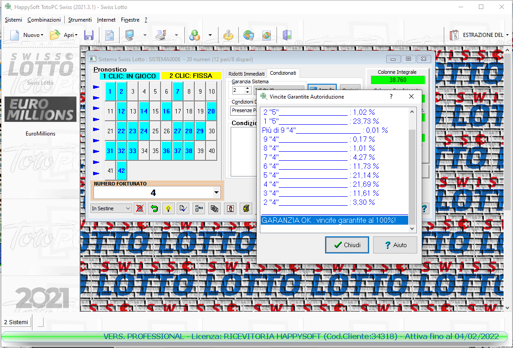Select the Condizionati tab
The width and height of the screenshot is (513, 348).
[x=283, y=73]
